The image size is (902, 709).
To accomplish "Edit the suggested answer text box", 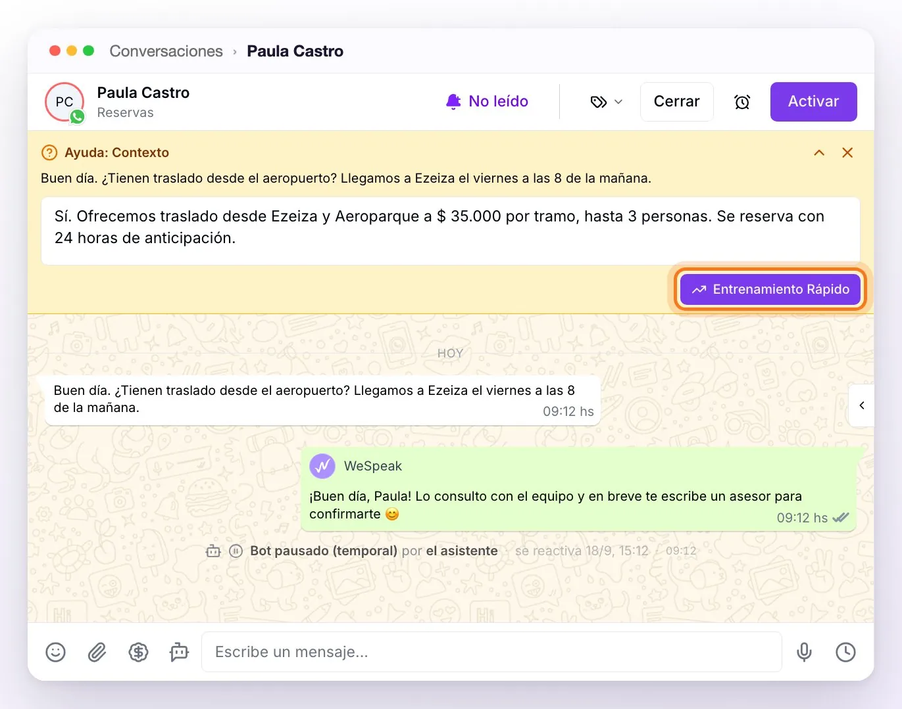I will [x=450, y=231].
